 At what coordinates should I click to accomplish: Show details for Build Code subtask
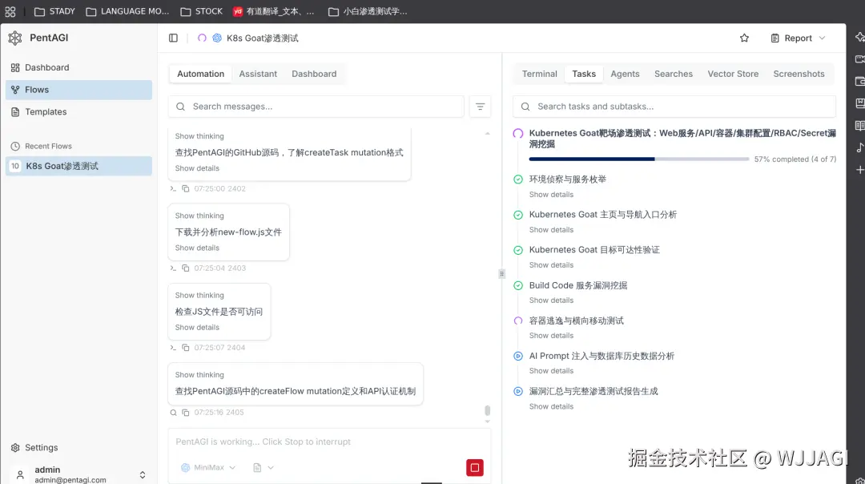(x=551, y=300)
